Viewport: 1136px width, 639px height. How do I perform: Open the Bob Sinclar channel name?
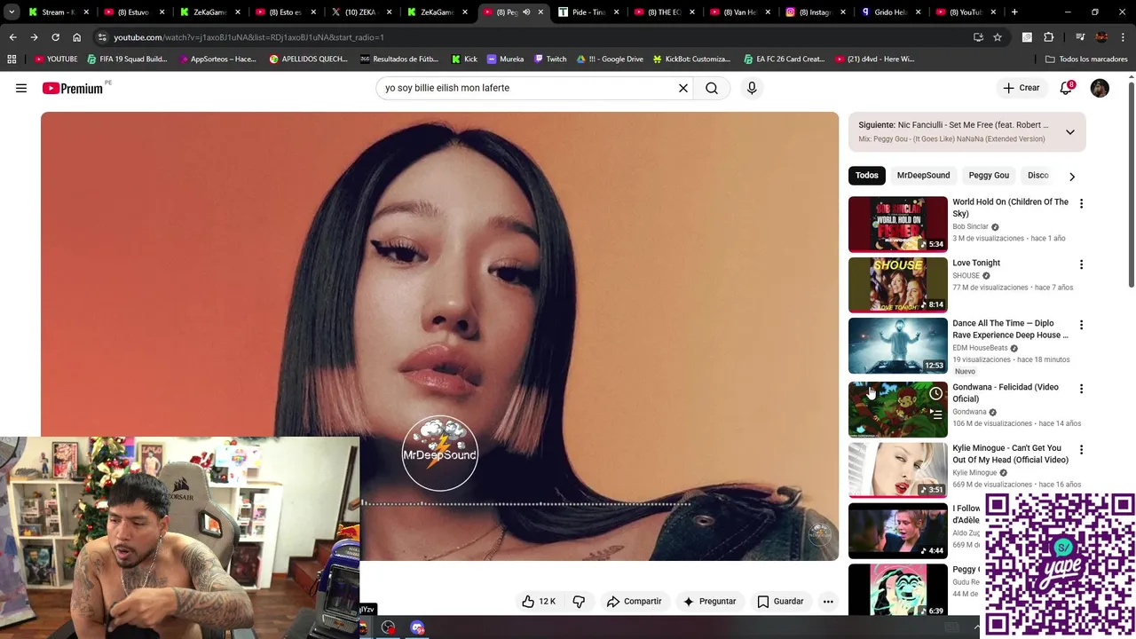970,226
